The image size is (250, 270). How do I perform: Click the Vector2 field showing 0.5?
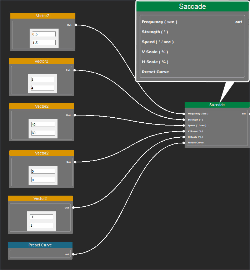[44, 34]
